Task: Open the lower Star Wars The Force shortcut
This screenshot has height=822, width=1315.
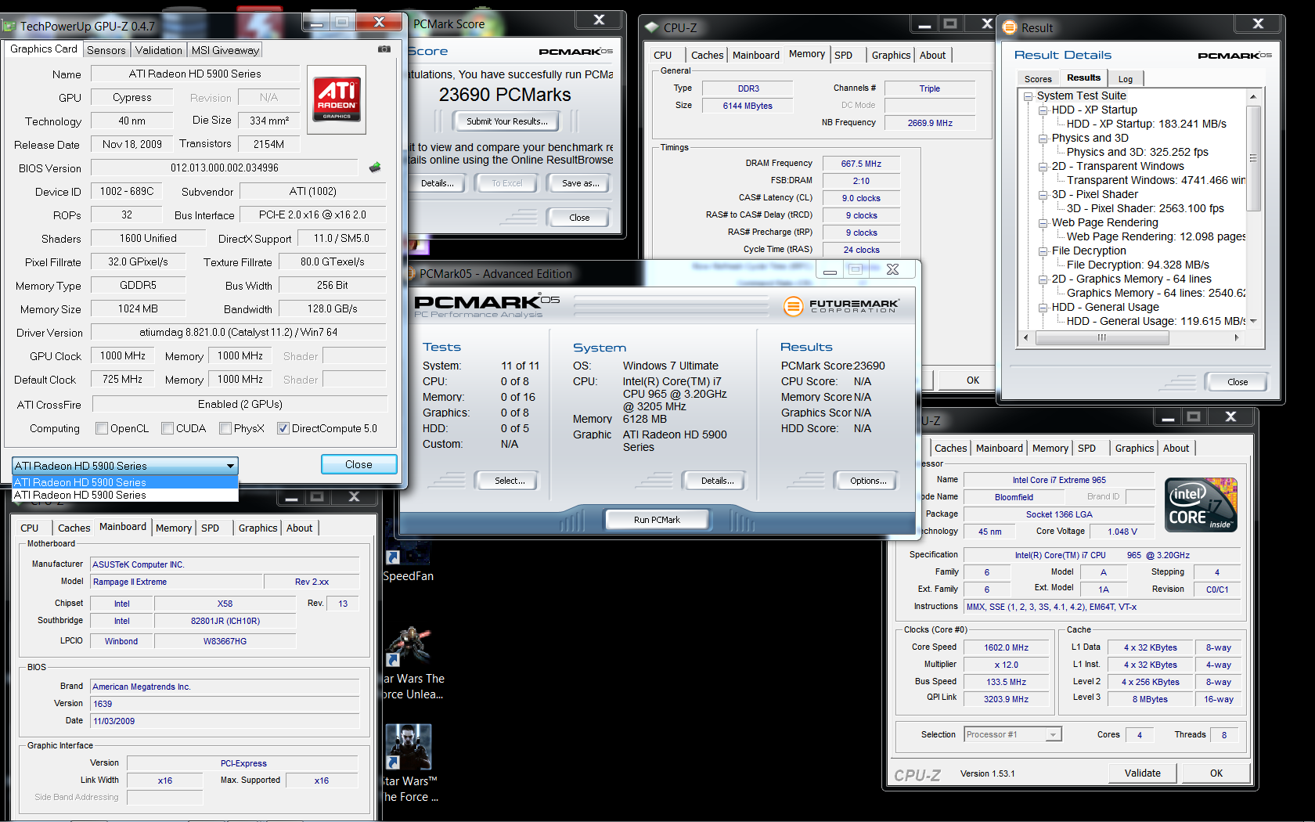Action: 409,763
